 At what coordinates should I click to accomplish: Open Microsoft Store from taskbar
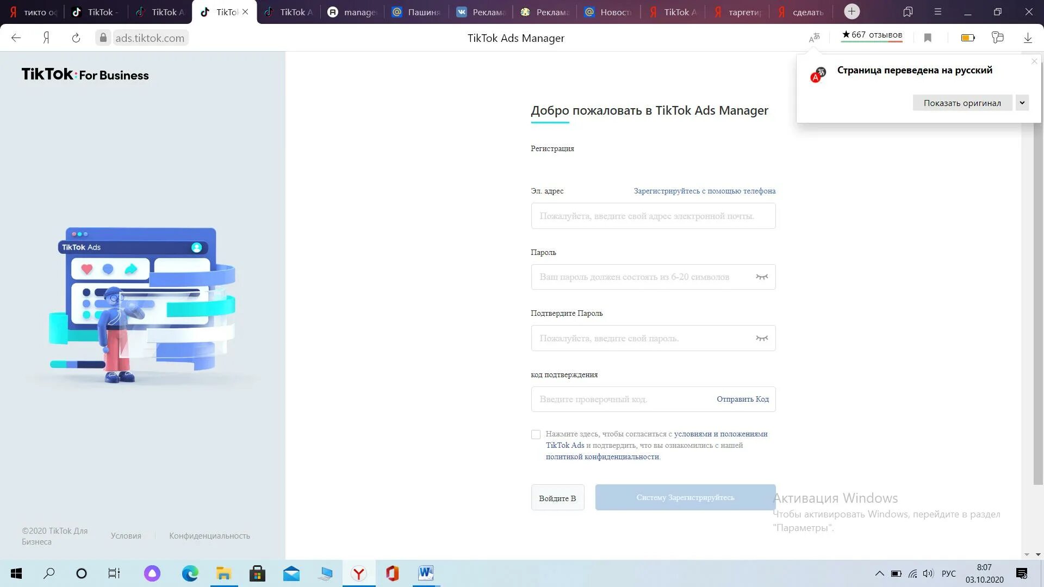coord(257,573)
